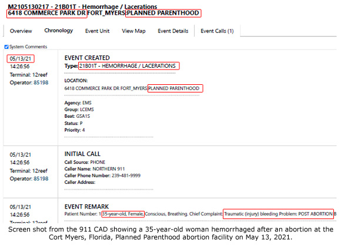Select the caller phone number 239-481-9999
Viewport: 341px width, 245px height.
pyautogui.click(x=126, y=176)
